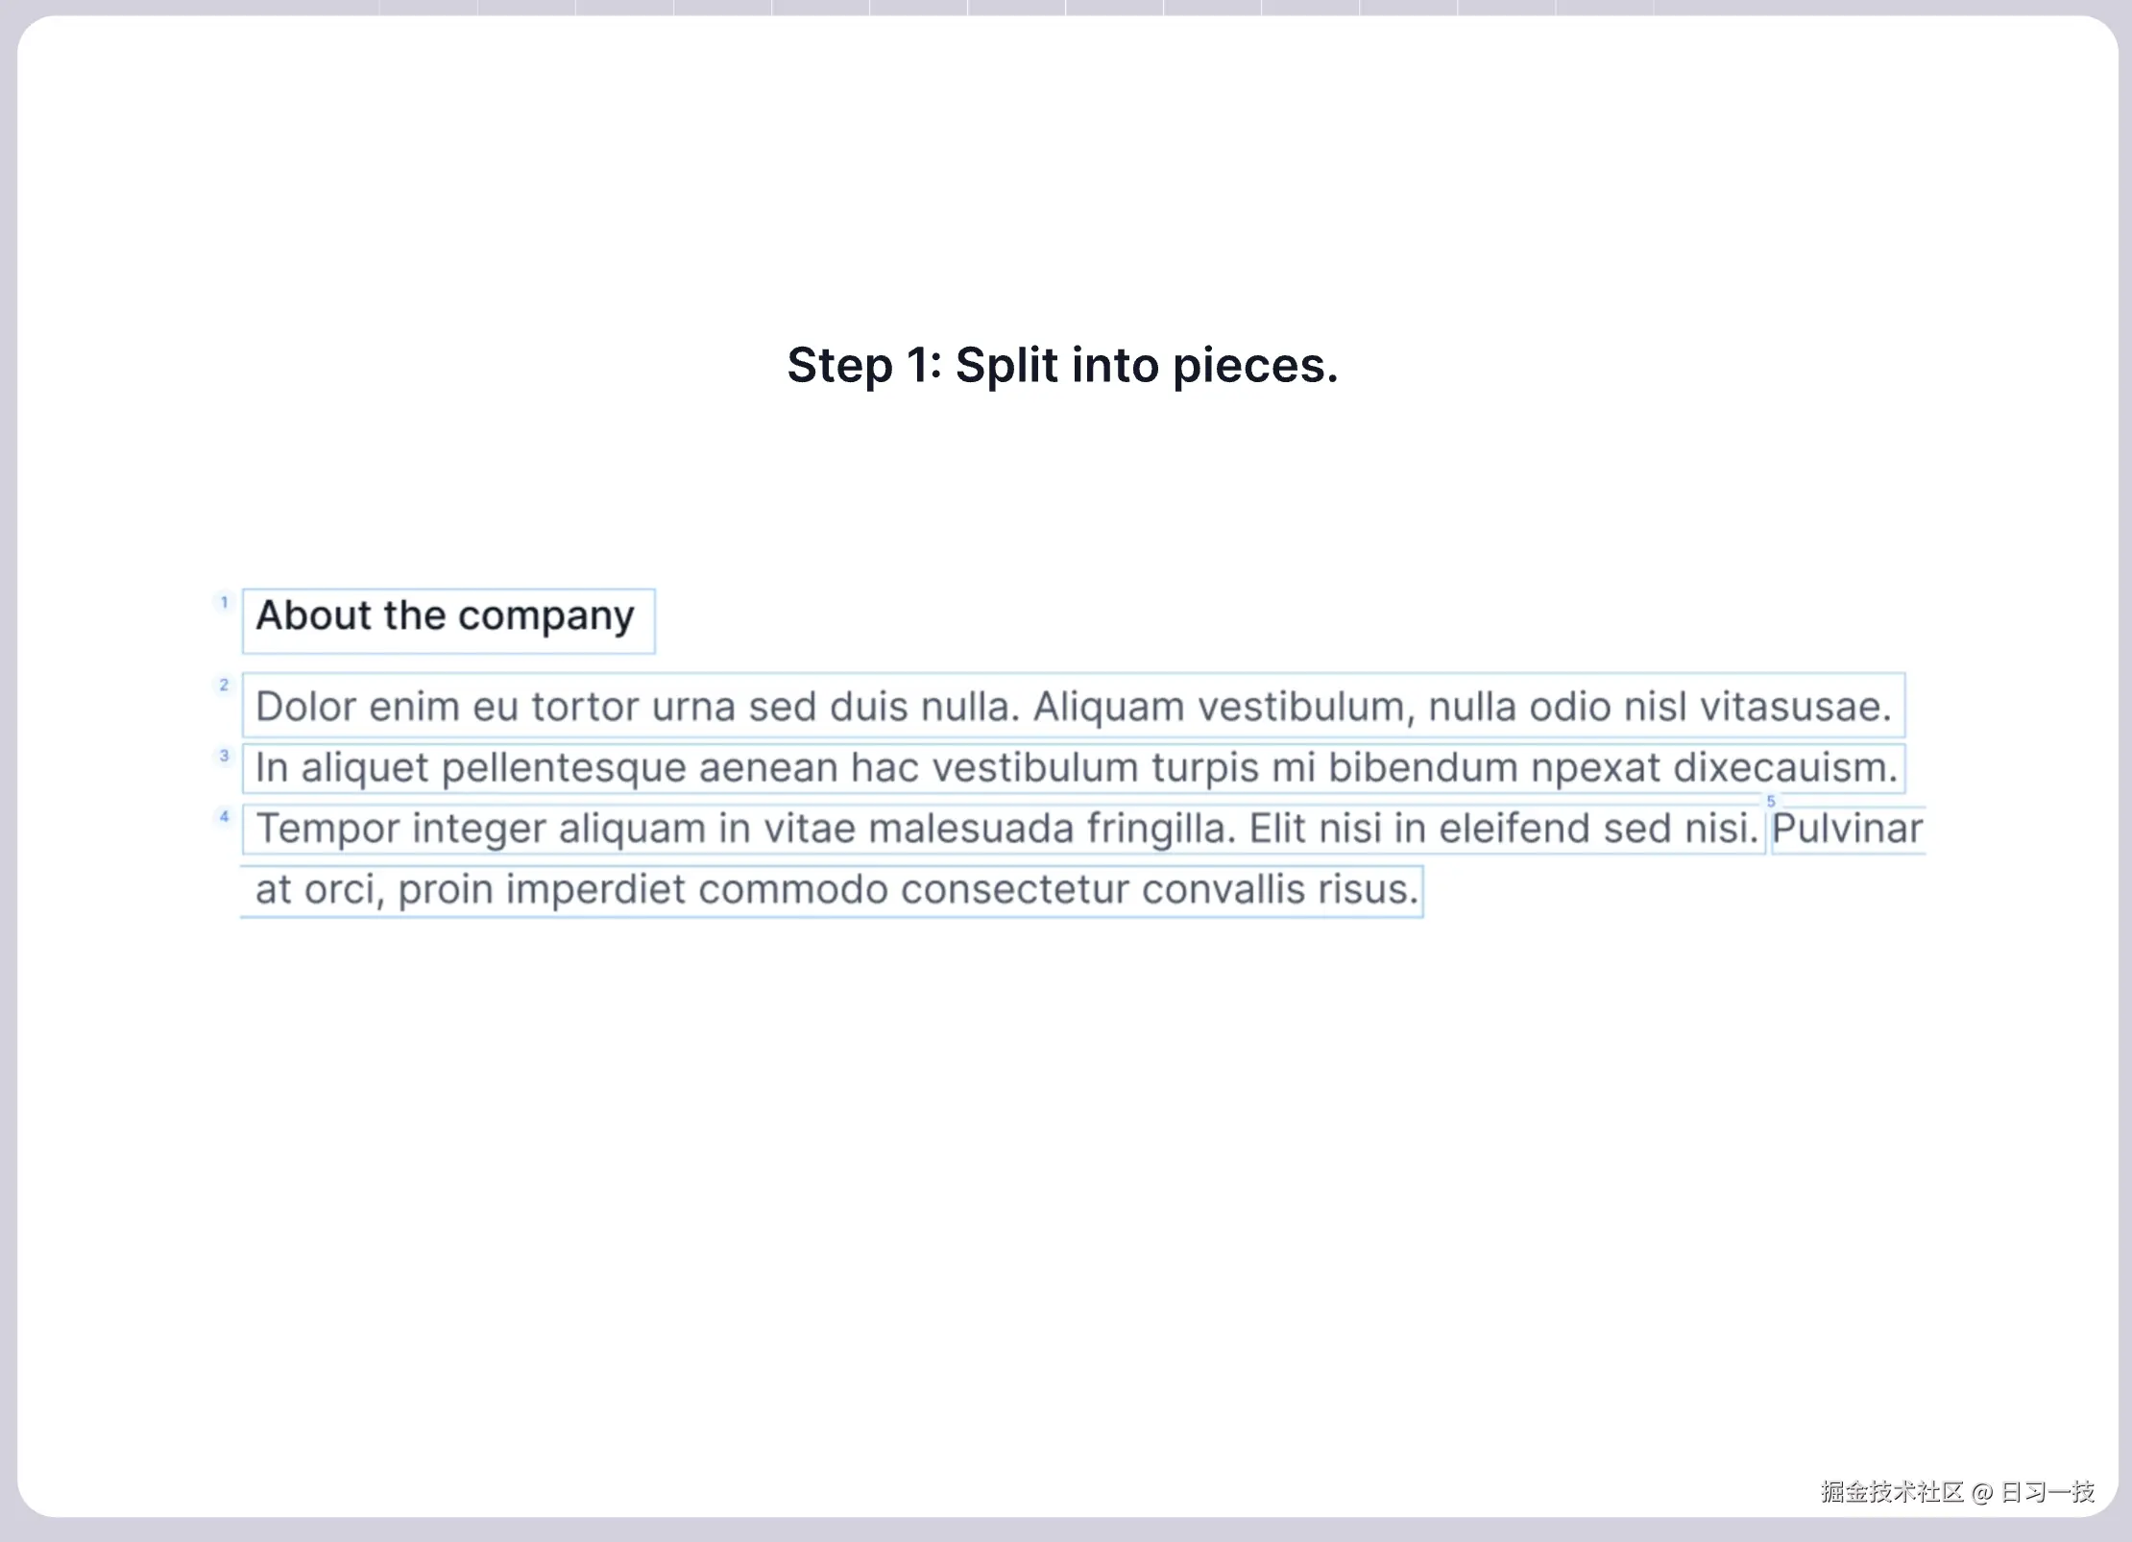Select the 'About the company' title box

coord(448,619)
